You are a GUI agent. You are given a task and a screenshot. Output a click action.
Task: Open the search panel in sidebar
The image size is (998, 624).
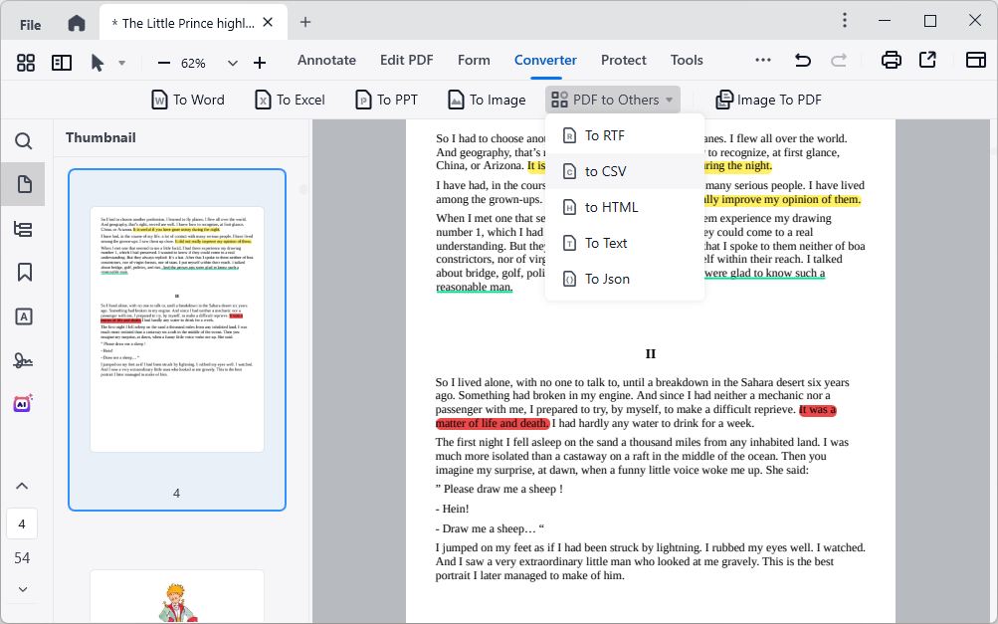point(24,141)
